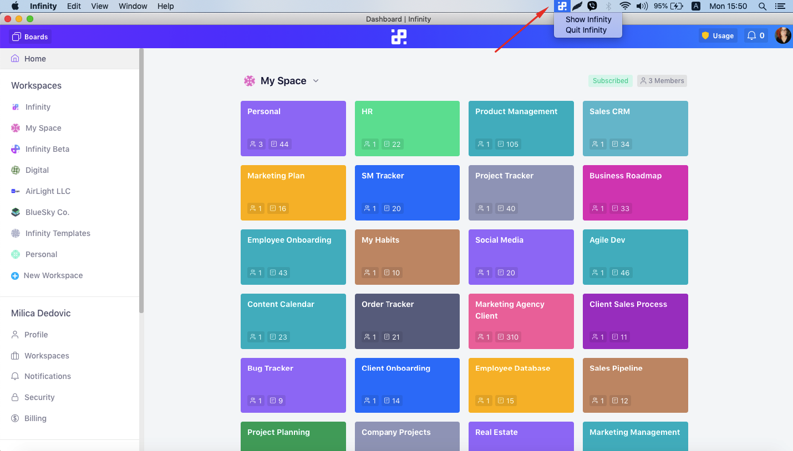Viewport: 793px width, 451px height.
Task: Open the Help menu
Action: click(x=166, y=6)
